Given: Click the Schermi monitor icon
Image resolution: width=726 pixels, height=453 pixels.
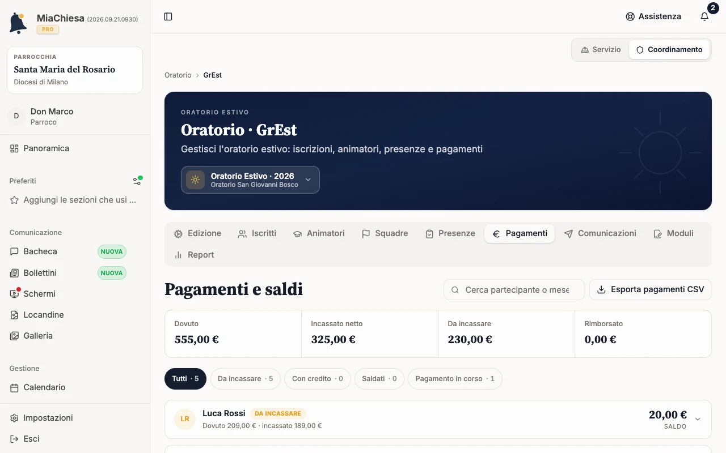Looking at the screenshot, I should [x=14, y=294].
